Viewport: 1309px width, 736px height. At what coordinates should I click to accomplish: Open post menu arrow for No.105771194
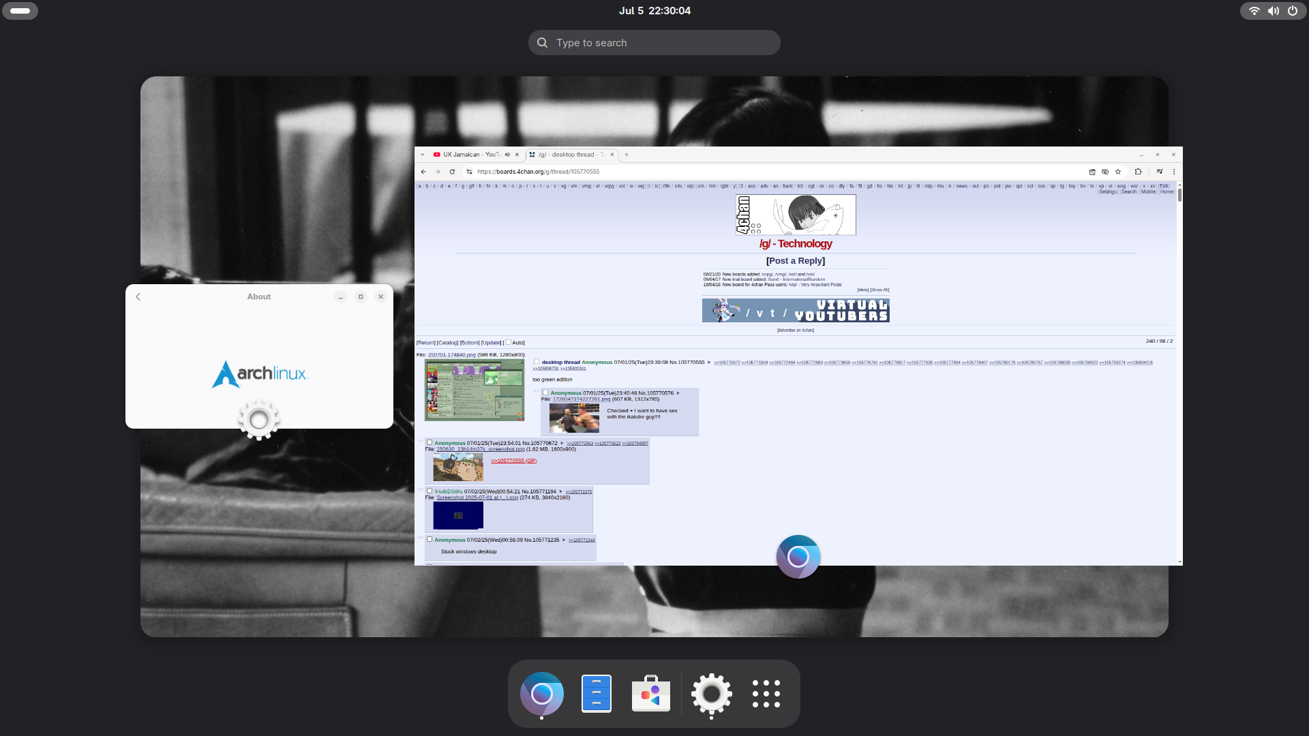point(561,491)
